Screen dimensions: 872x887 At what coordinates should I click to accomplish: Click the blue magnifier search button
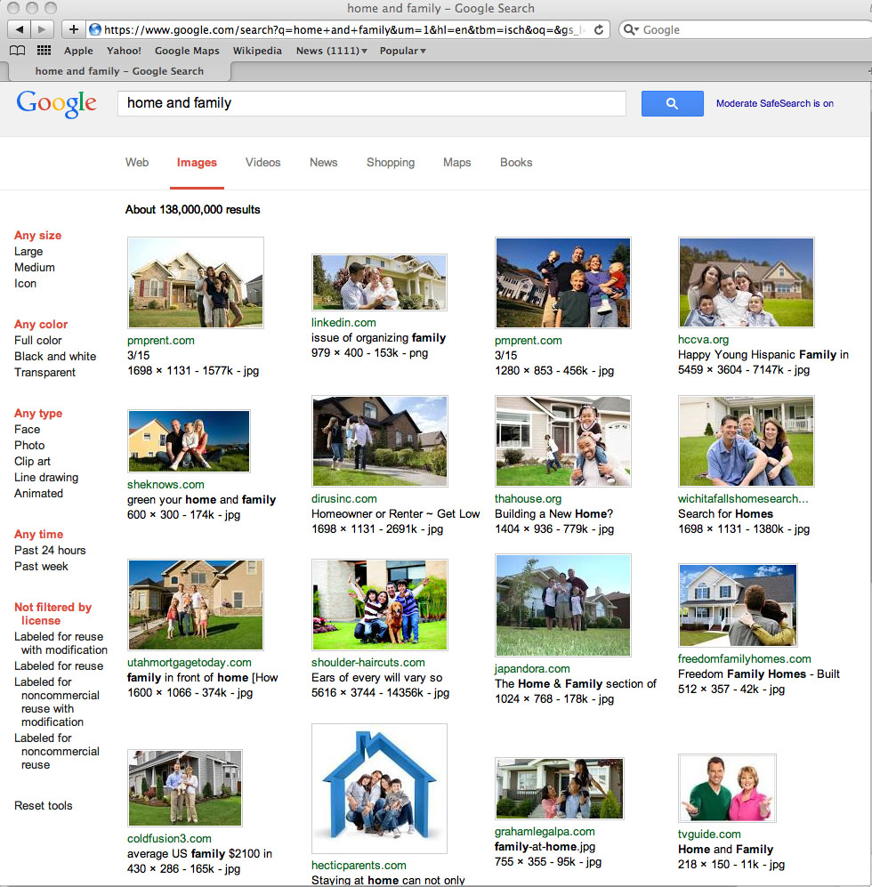[x=673, y=103]
